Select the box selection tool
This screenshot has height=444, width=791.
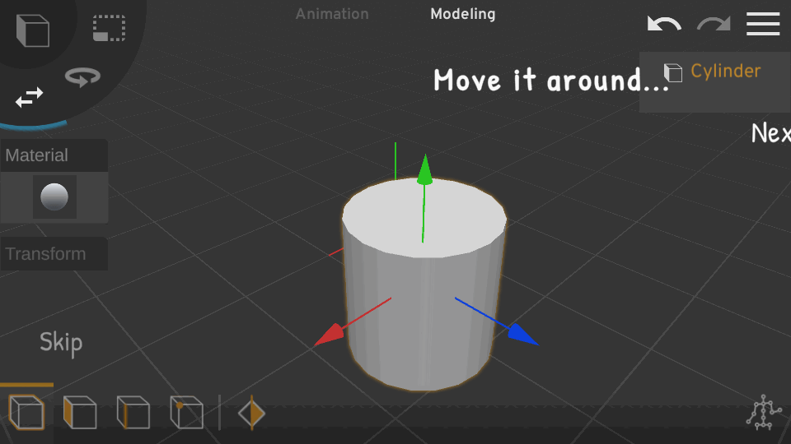point(109,28)
